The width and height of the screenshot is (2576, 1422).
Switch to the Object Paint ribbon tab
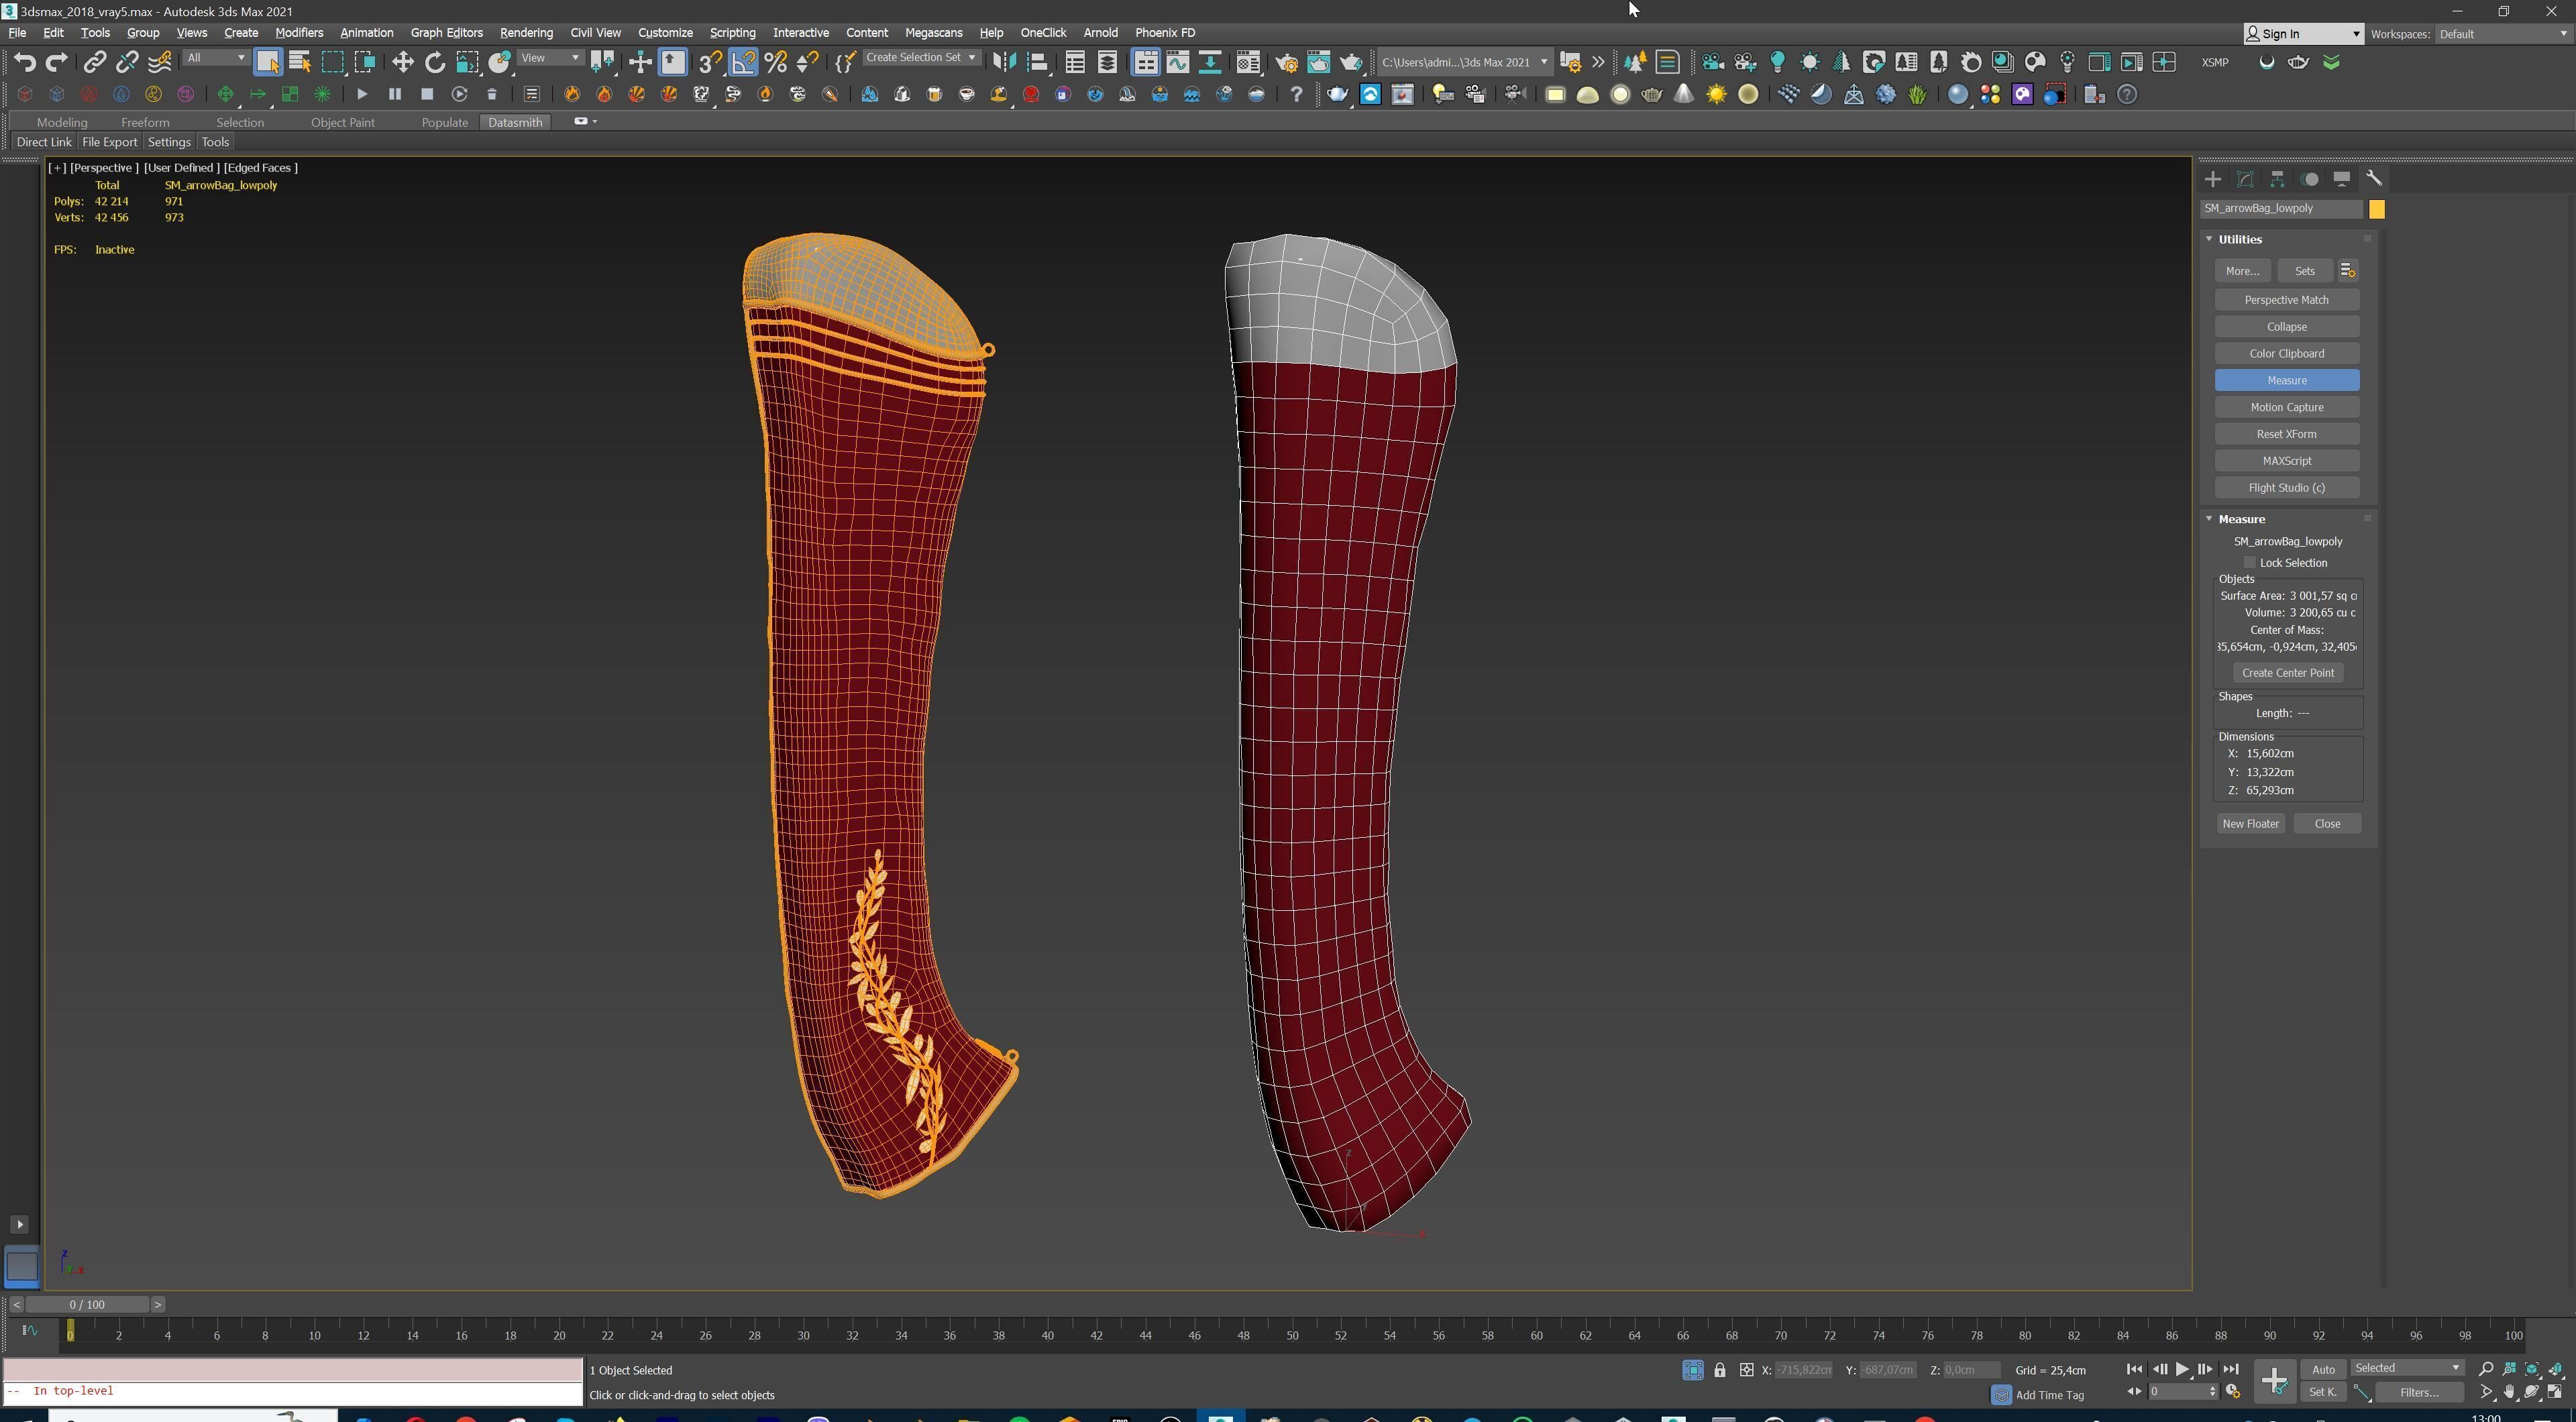click(x=342, y=122)
